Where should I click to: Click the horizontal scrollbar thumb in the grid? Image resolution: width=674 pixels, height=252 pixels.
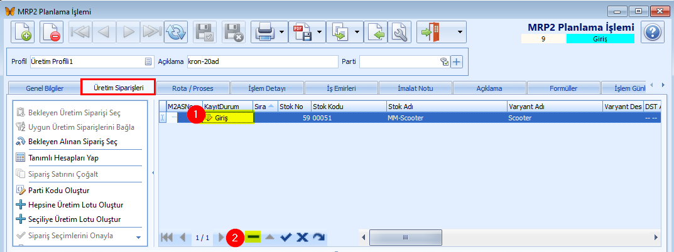(x=405, y=237)
